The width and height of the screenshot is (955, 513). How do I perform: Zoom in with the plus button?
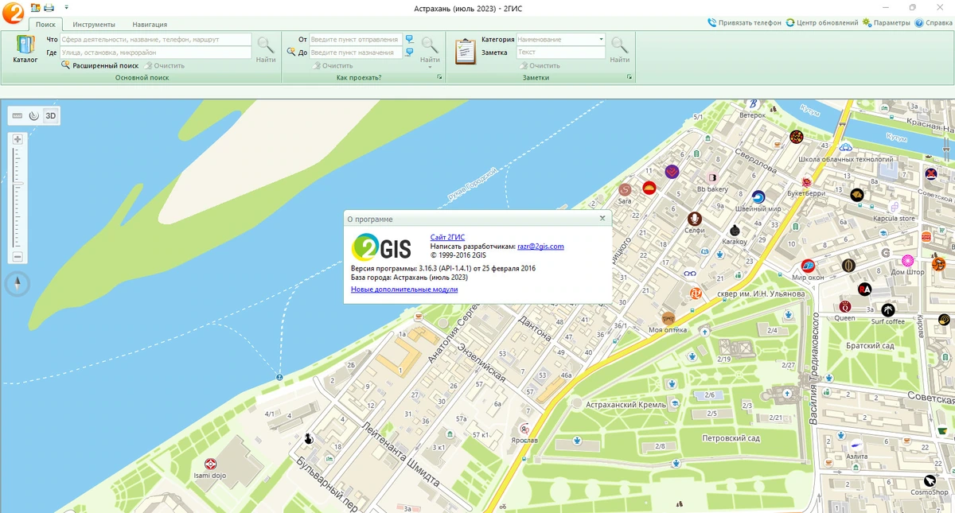coord(18,139)
